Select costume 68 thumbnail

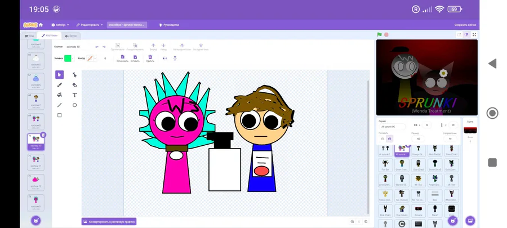point(36,101)
